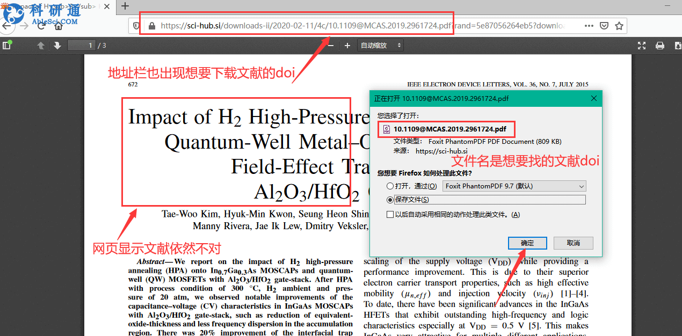Select the 打开，通过 radio option
The image size is (682, 336).
click(390, 186)
